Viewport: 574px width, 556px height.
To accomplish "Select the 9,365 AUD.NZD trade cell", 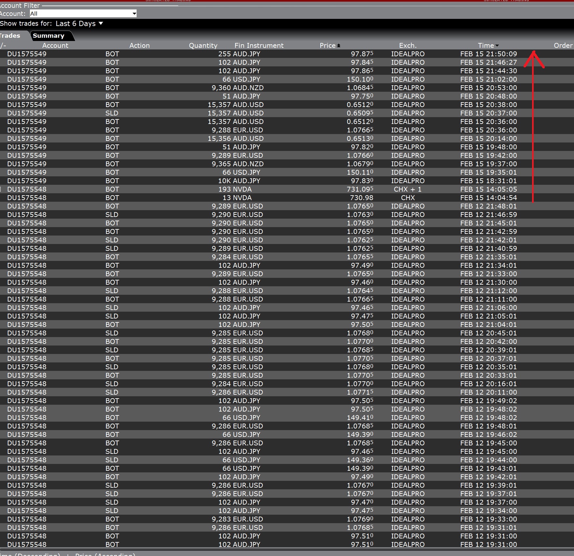I will [x=238, y=164].
